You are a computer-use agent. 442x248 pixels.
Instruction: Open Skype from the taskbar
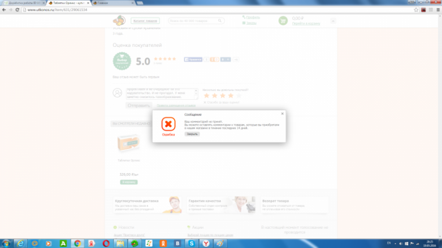point(192,243)
